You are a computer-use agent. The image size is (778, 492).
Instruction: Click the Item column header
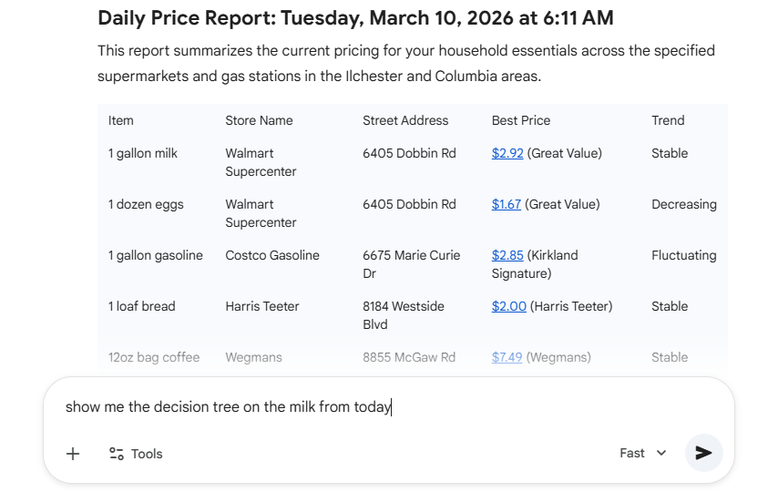click(121, 120)
